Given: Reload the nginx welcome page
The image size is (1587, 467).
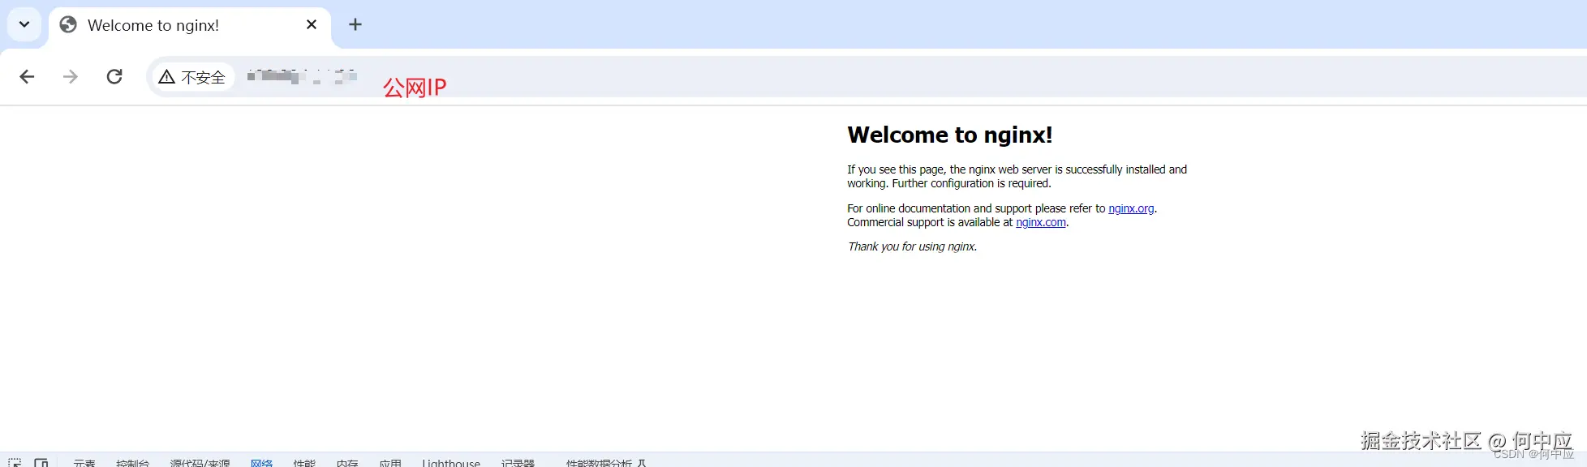Looking at the screenshot, I should pyautogui.click(x=114, y=77).
